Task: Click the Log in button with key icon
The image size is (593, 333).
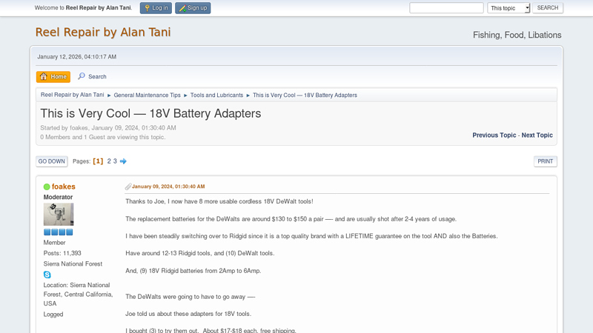Action: click(x=156, y=8)
